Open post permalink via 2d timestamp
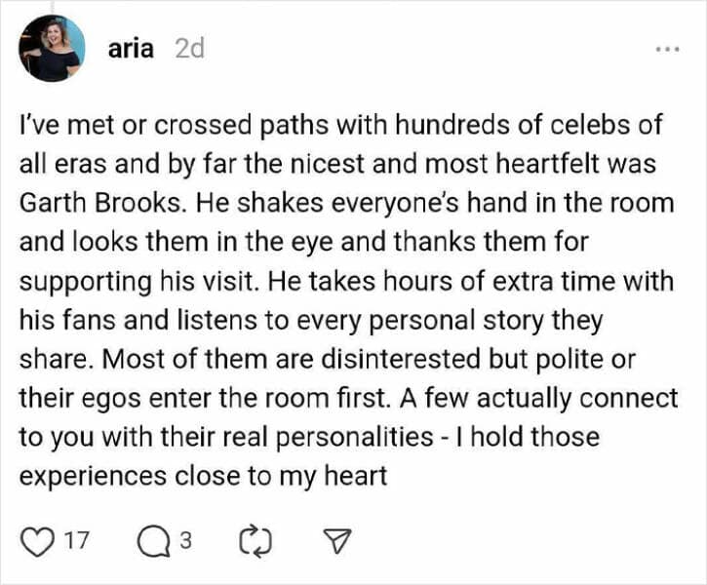 coord(188,49)
